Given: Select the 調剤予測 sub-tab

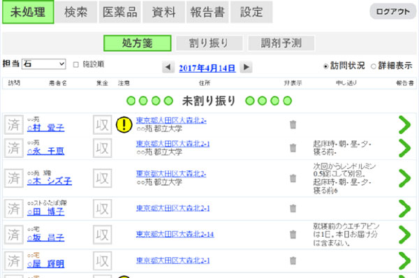Looking at the screenshot, I should coord(281,43).
